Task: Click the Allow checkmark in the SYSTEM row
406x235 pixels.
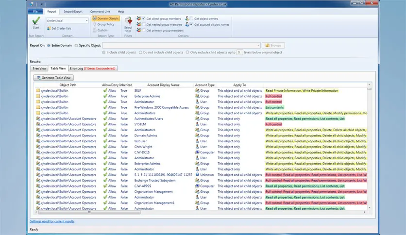Action: tap(105, 124)
